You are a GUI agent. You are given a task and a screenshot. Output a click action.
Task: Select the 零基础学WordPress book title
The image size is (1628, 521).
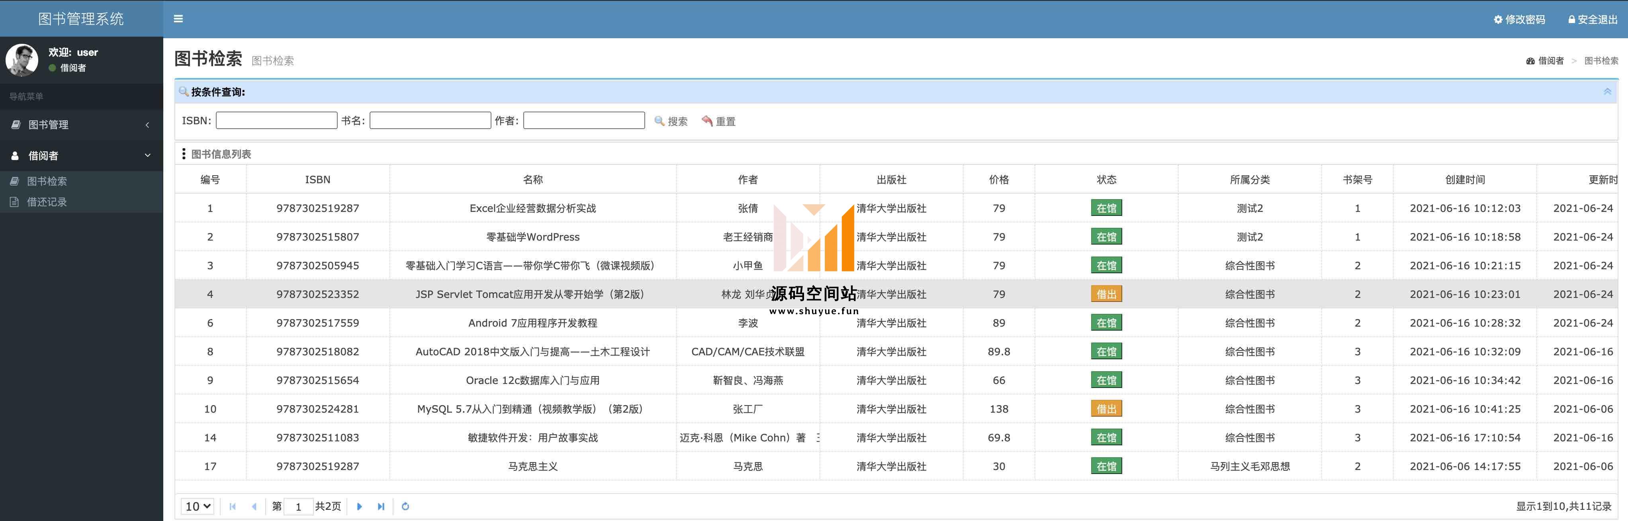(x=533, y=237)
